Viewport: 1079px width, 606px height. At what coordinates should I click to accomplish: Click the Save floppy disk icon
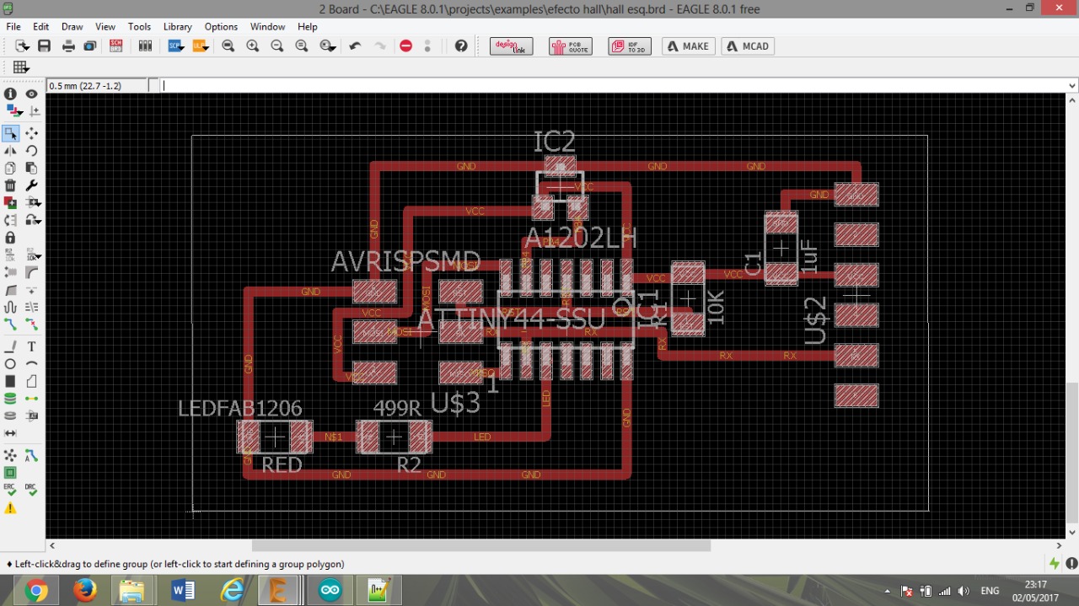(44, 46)
